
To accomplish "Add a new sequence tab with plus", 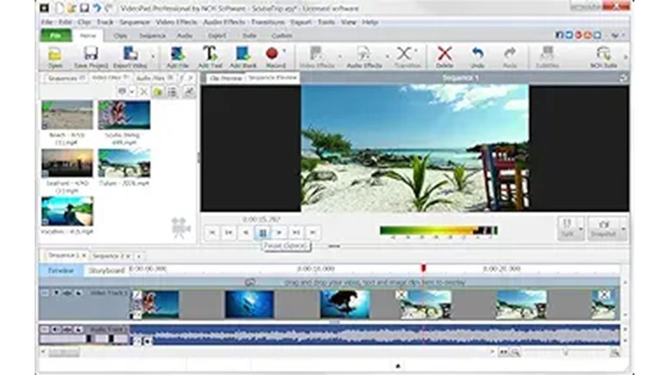I will 139,256.
